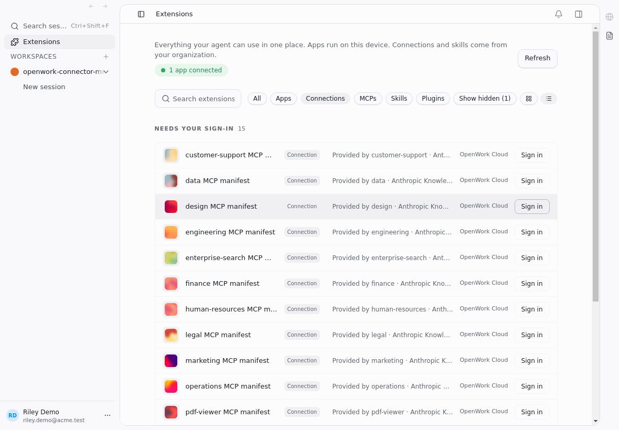Click the legal MCP manifest icon
The image size is (619, 430).
pyautogui.click(x=171, y=335)
